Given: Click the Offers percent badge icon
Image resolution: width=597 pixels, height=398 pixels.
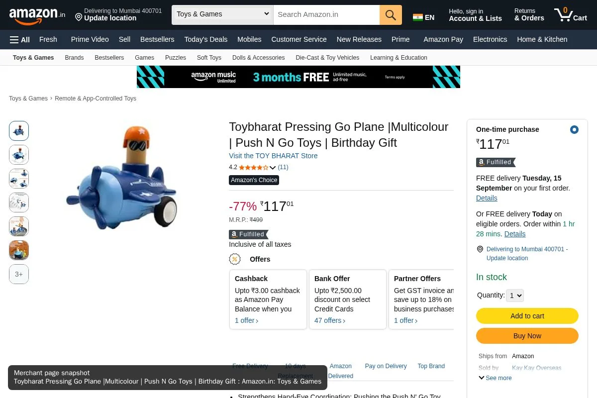Looking at the screenshot, I should click(235, 259).
